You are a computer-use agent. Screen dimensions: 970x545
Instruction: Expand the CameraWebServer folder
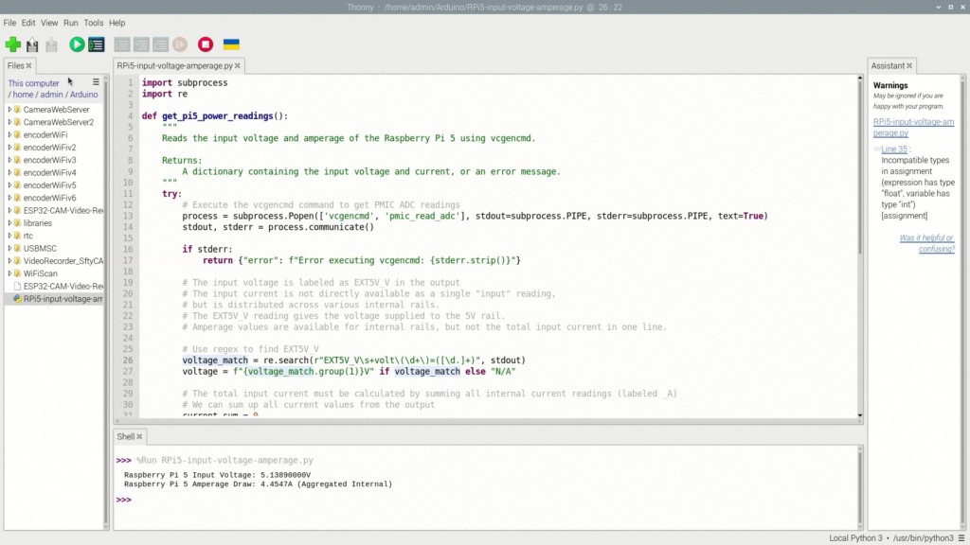[10, 110]
